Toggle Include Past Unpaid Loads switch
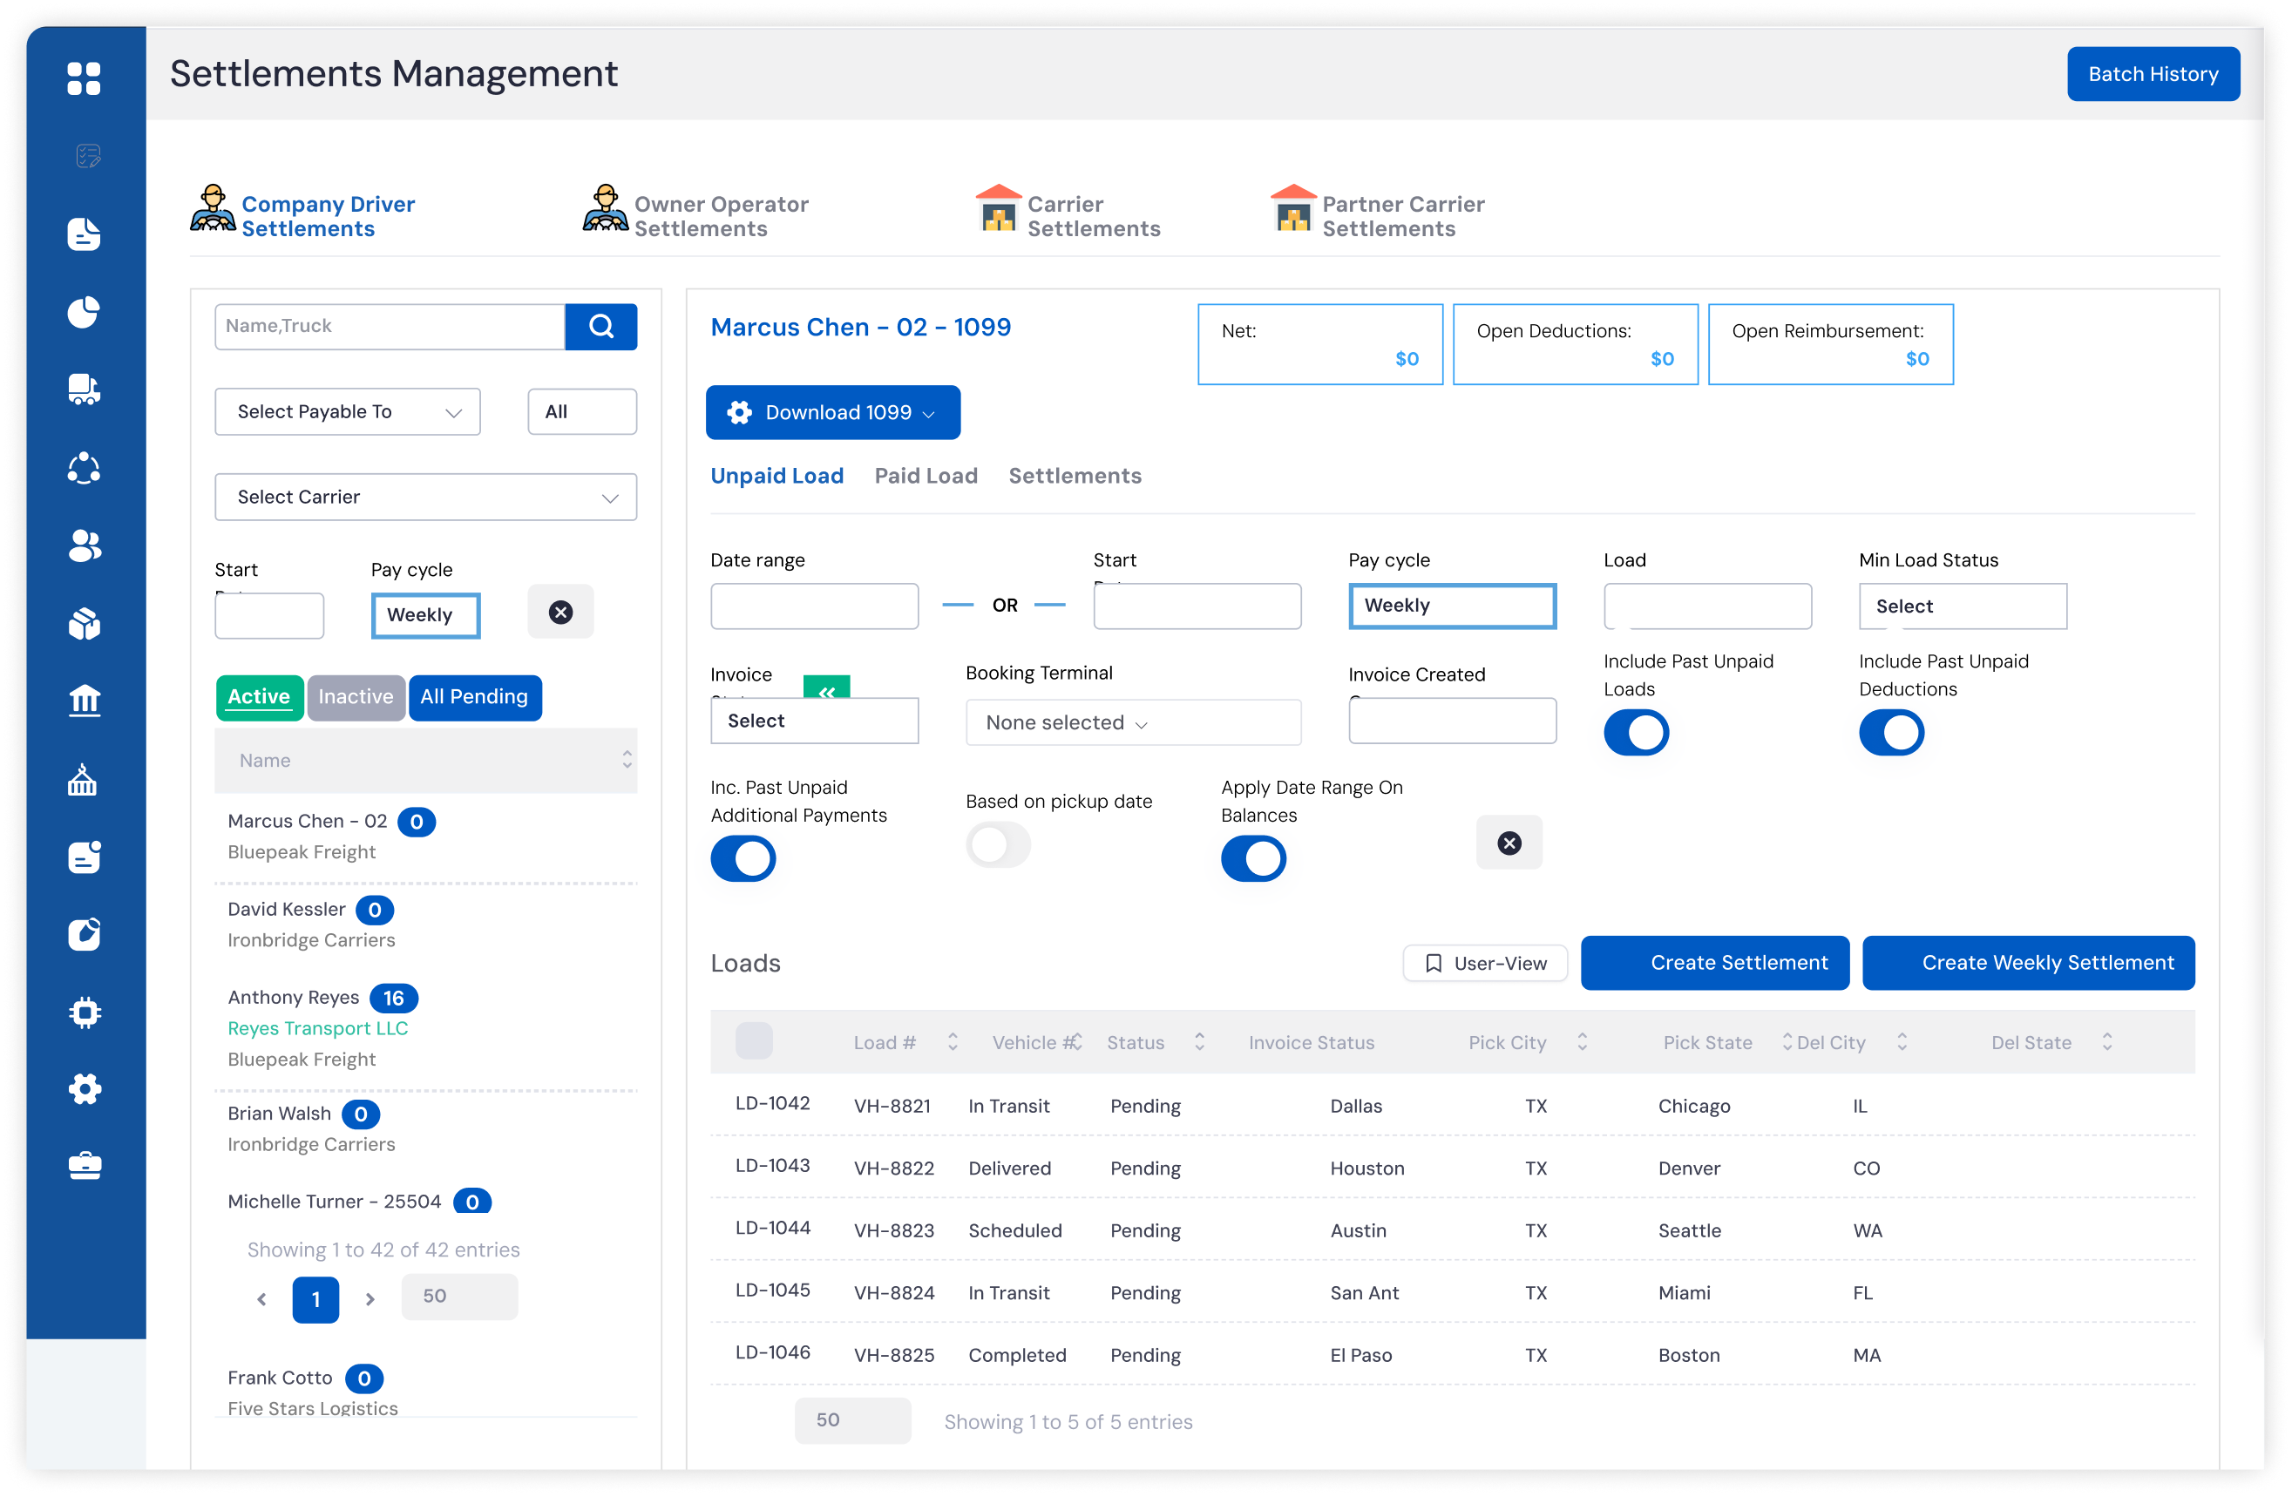 [1636, 733]
